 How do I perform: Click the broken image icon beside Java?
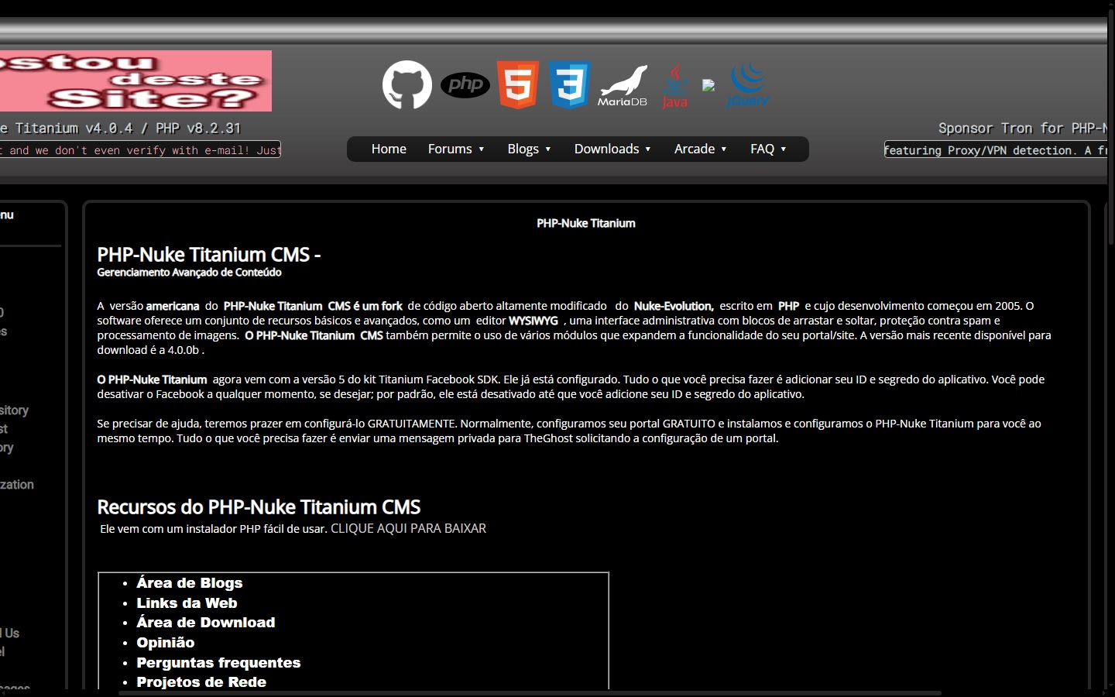click(708, 85)
